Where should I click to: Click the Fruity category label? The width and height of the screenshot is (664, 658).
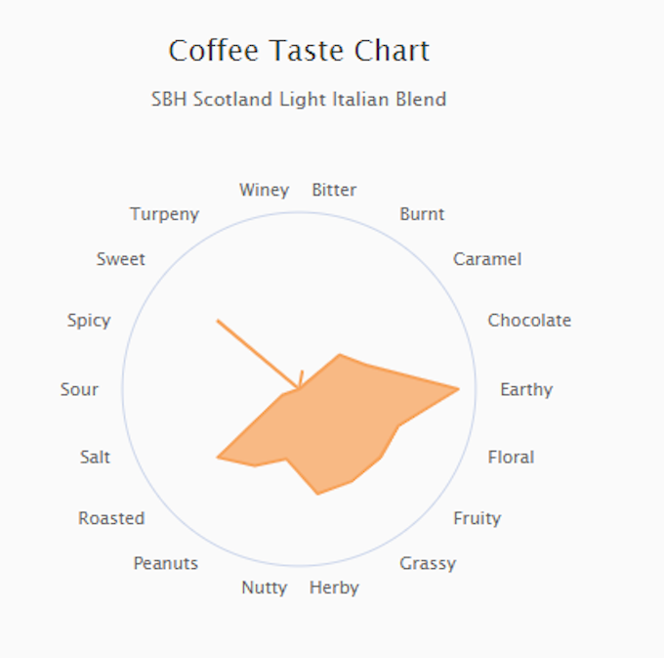[477, 518]
